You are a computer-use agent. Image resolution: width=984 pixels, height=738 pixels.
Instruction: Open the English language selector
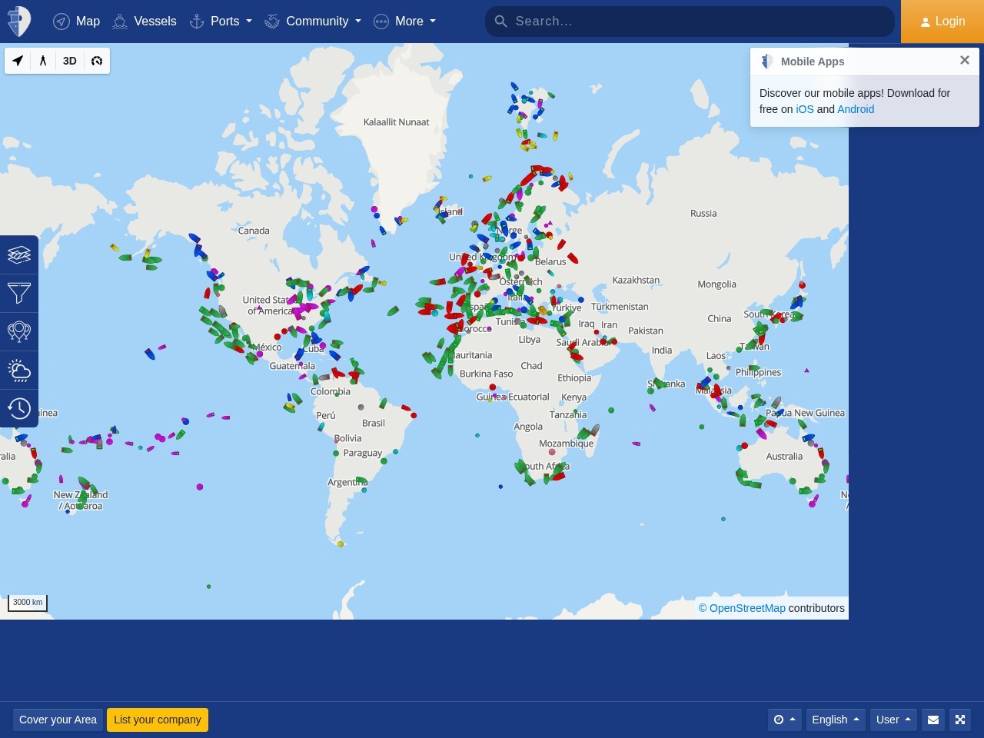click(x=836, y=720)
